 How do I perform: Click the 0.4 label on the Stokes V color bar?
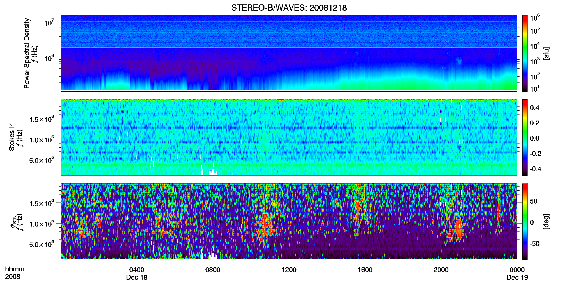tap(534, 108)
